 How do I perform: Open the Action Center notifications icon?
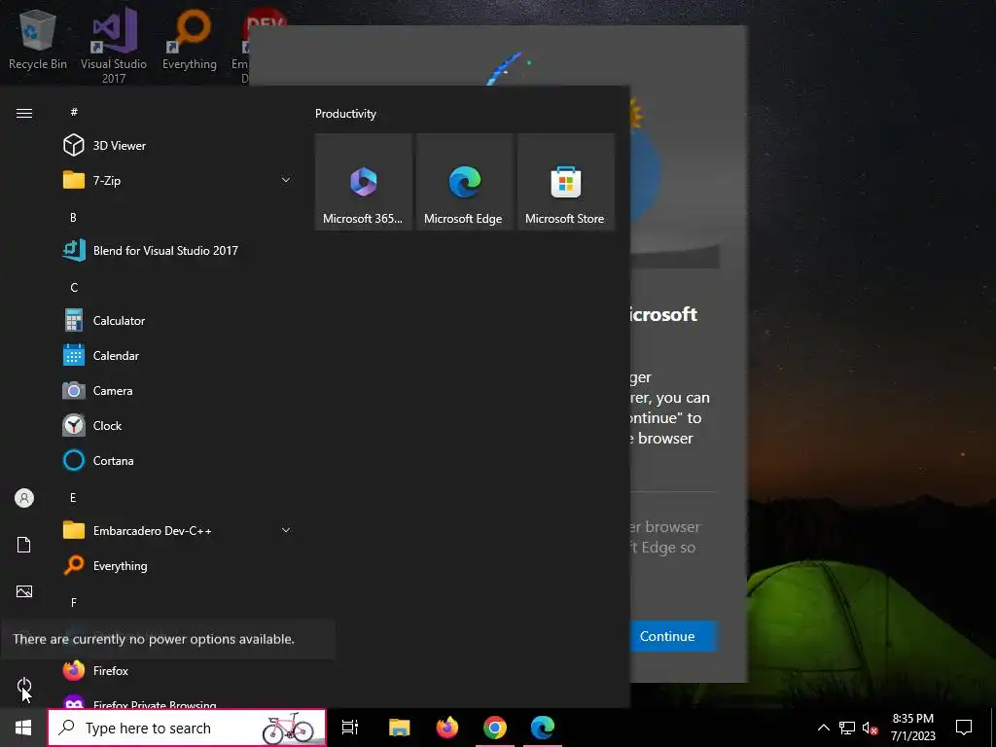964,728
